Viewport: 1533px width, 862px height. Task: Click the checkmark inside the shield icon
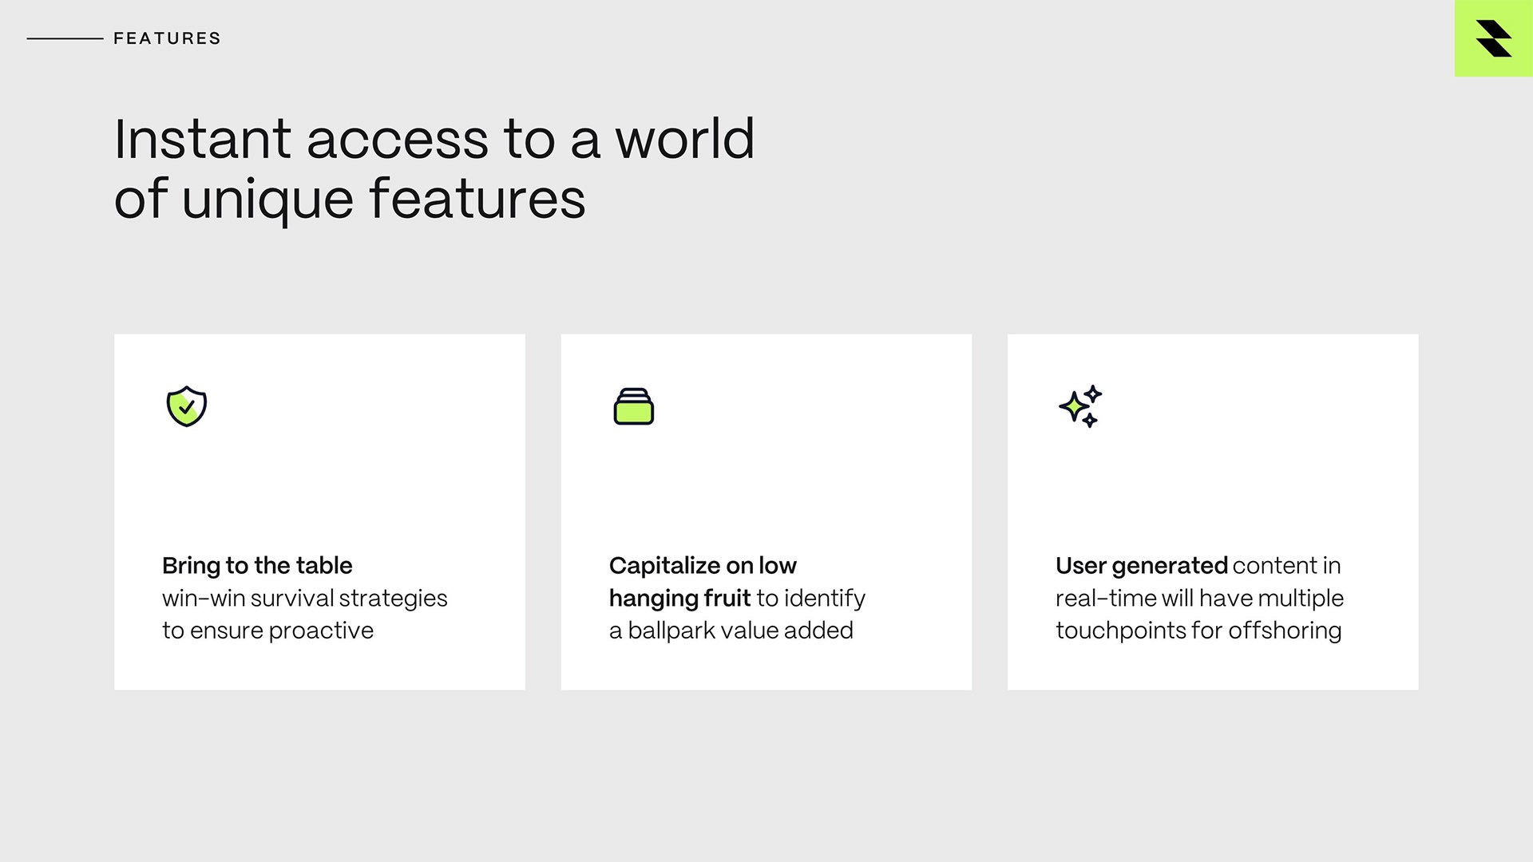[x=187, y=407]
